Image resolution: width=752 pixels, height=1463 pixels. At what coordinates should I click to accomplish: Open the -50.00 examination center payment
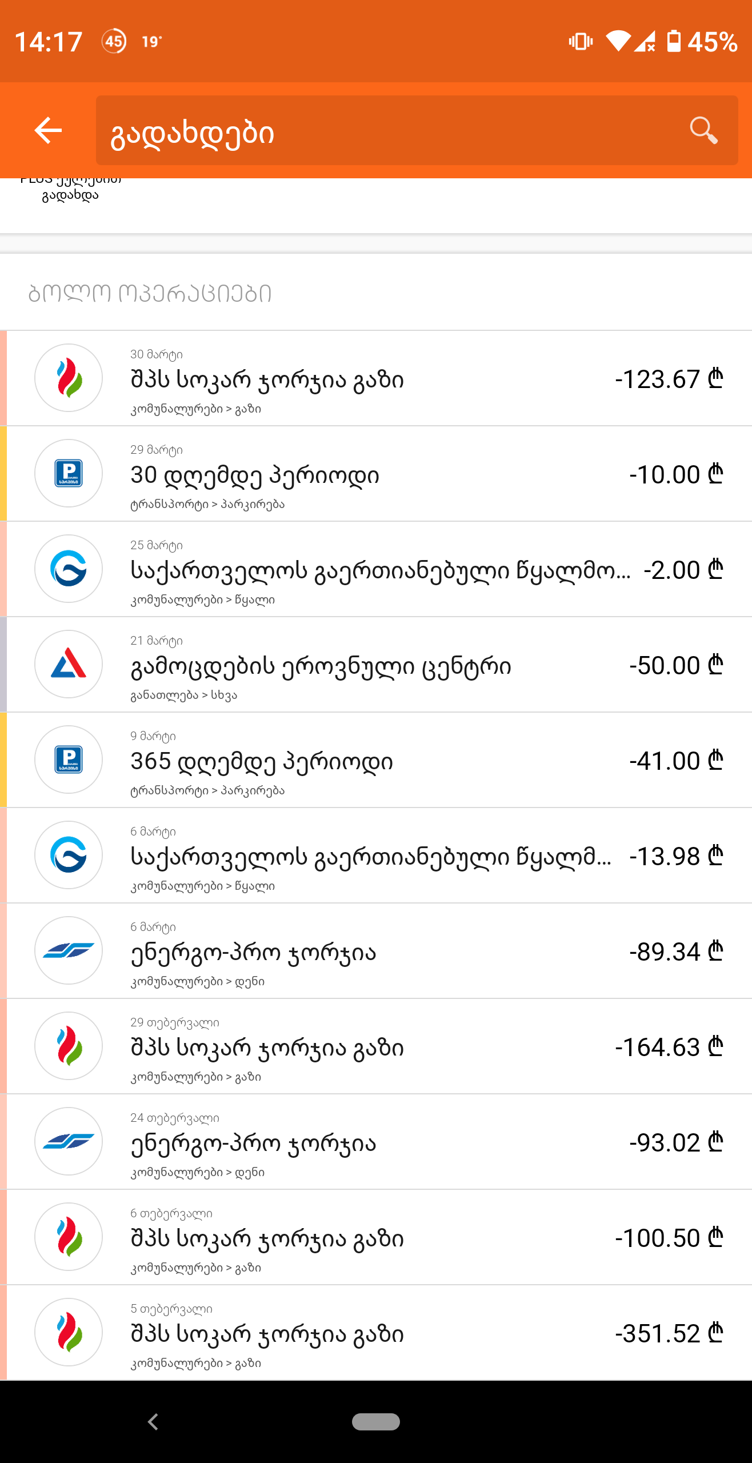click(x=400, y=665)
